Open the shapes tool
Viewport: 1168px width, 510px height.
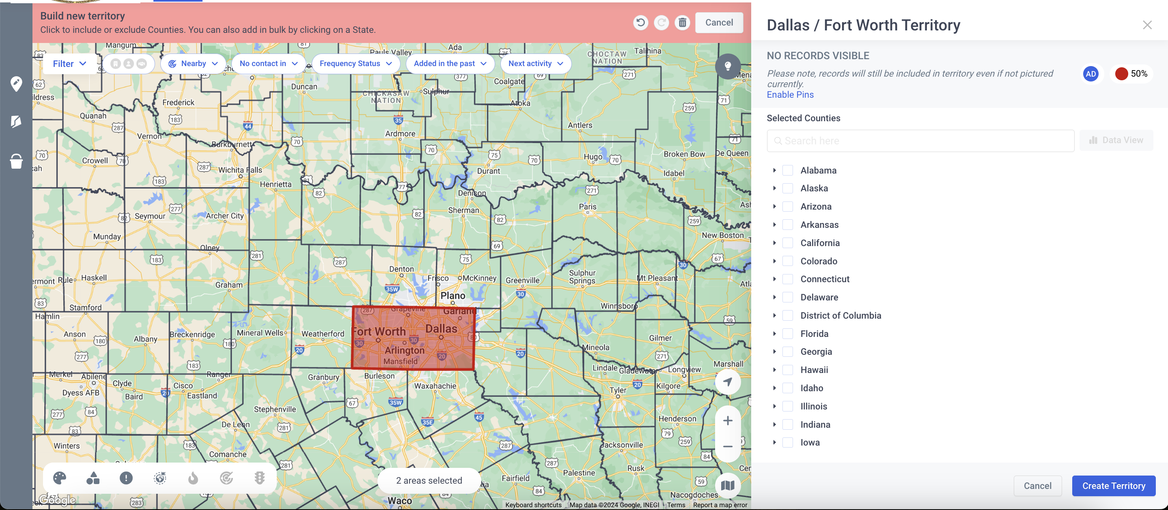93,478
